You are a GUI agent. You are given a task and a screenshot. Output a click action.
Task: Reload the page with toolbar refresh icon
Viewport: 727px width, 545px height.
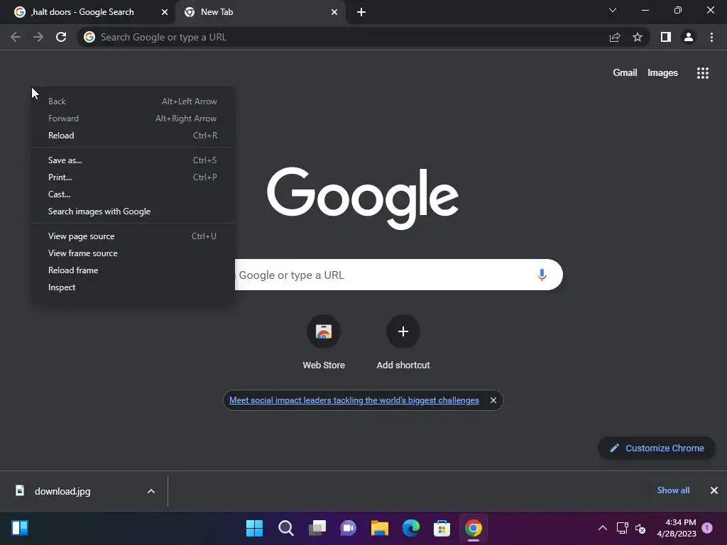61,37
